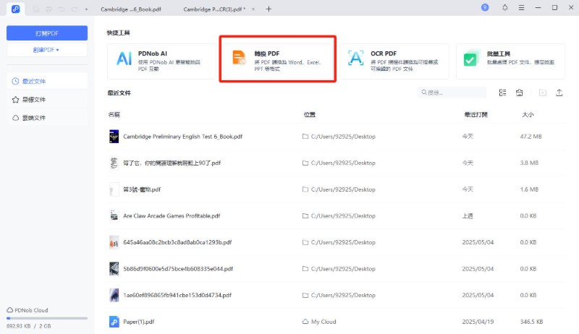Viewport: 579px width, 334px height.
Task: Open the file ending 上90了.pdf
Action: point(172,163)
